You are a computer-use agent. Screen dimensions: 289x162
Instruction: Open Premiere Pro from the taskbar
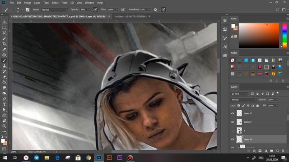(120, 157)
